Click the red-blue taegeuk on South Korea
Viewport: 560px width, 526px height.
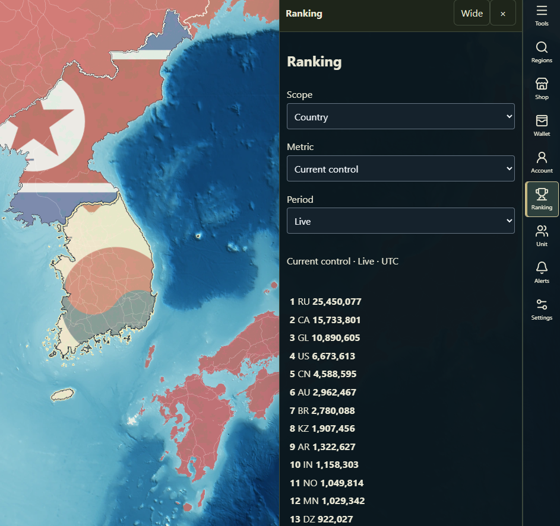[110, 293]
